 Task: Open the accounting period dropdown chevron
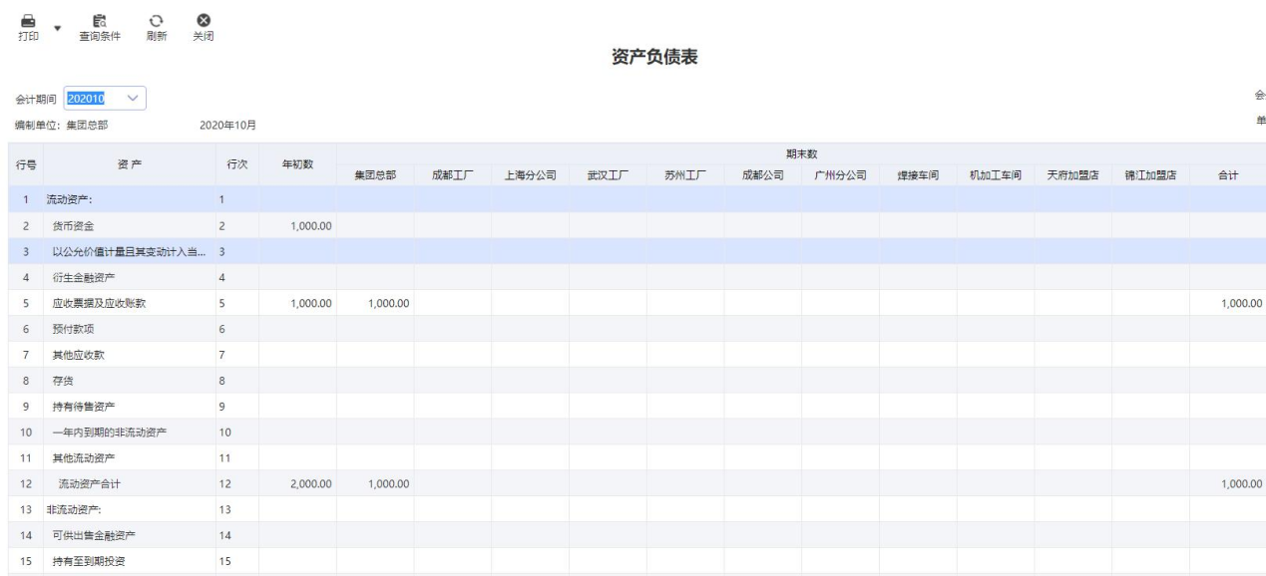[134, 98]
